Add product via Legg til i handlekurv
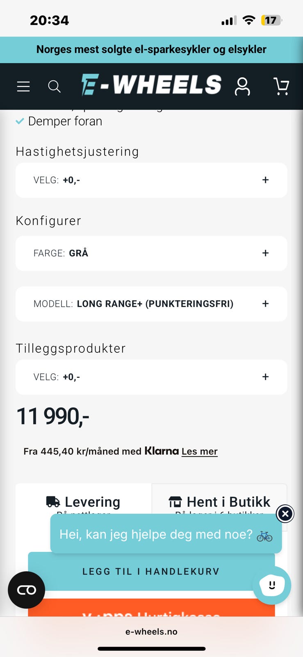Image resolution: width=303 pixels, height=657 pixels. click(151, 572)
